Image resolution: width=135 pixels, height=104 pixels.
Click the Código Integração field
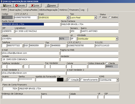tap(96, 66)
